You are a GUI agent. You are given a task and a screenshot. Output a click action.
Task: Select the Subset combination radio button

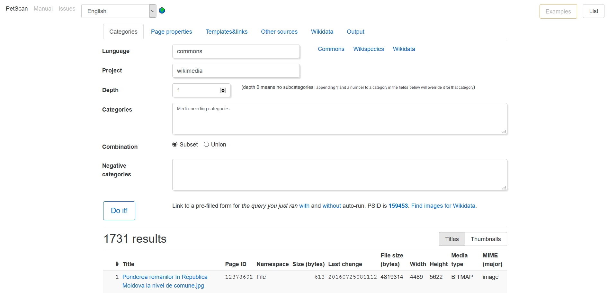point(175,145)
